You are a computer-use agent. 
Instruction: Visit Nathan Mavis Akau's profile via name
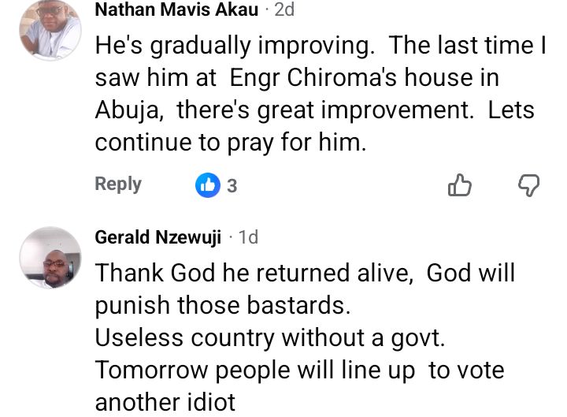coord(176,10)
